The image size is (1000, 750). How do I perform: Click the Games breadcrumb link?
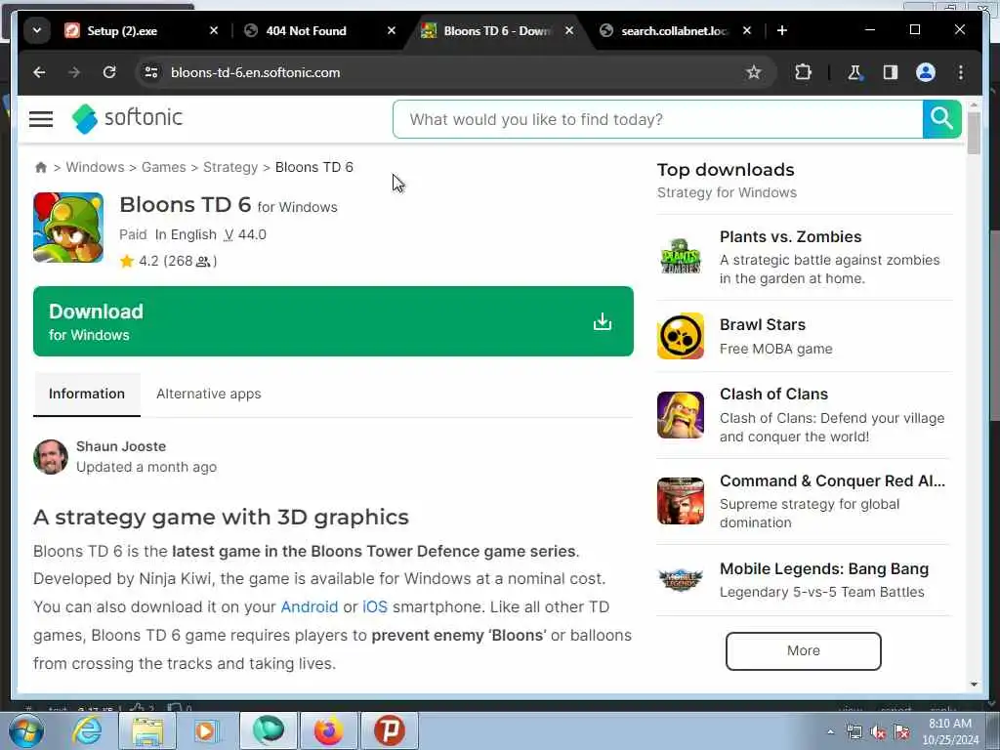[x=163, y=167]
